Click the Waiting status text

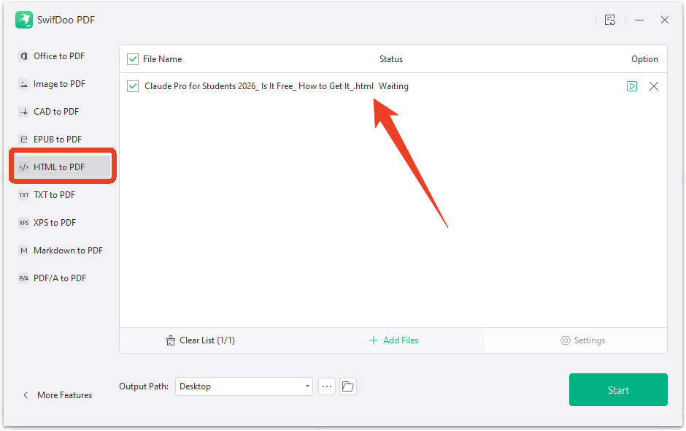point(394,86)
